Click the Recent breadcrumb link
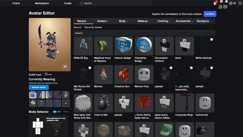Image resolution: width=243 pixels, height=137 pixels. pos(77,27)
